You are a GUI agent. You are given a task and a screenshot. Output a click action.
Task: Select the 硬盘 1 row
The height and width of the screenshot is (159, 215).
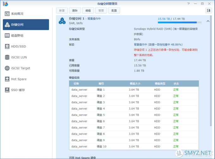pos(134,90)
